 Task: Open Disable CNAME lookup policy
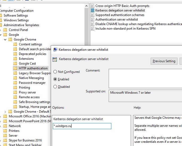click(139, 24)
